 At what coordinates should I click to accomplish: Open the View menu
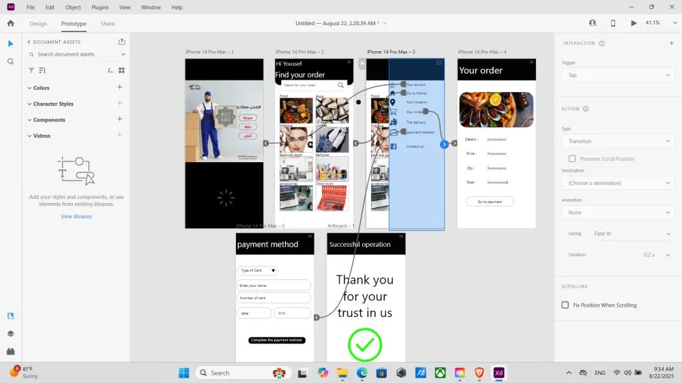tap(125, 7)
